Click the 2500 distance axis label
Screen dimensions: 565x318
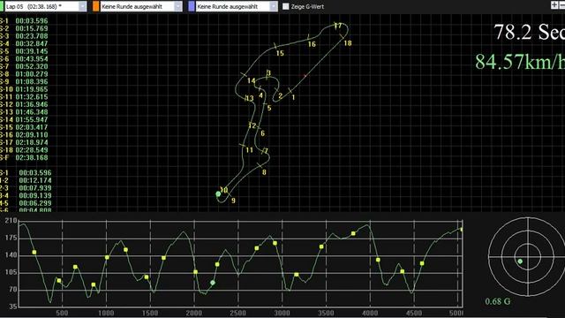coord(237,313)
